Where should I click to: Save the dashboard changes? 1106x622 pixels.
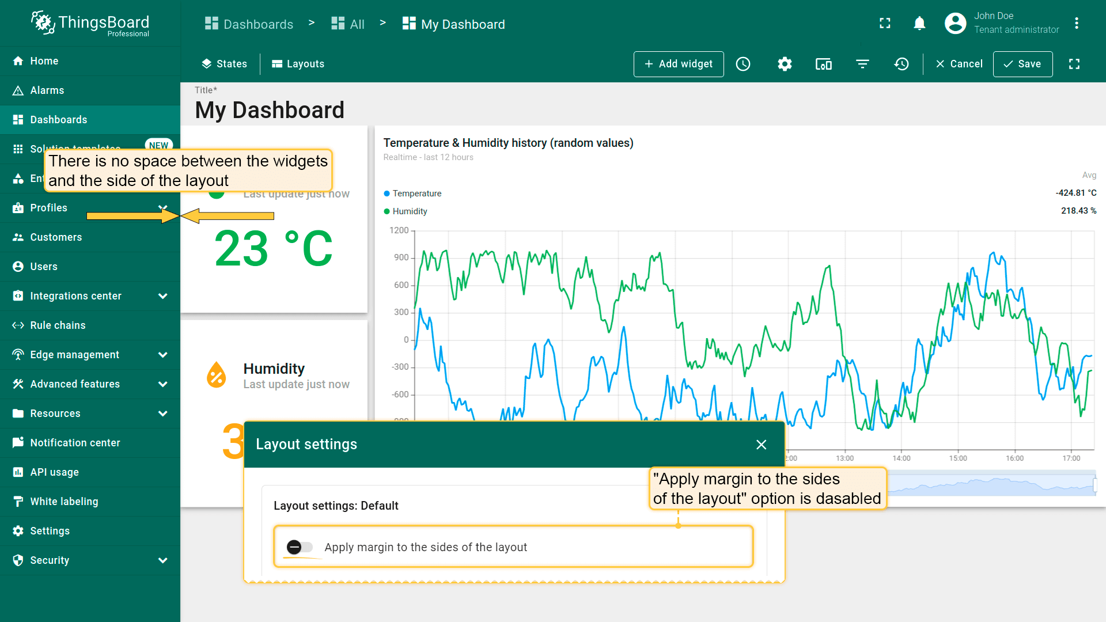point(1022,64)
